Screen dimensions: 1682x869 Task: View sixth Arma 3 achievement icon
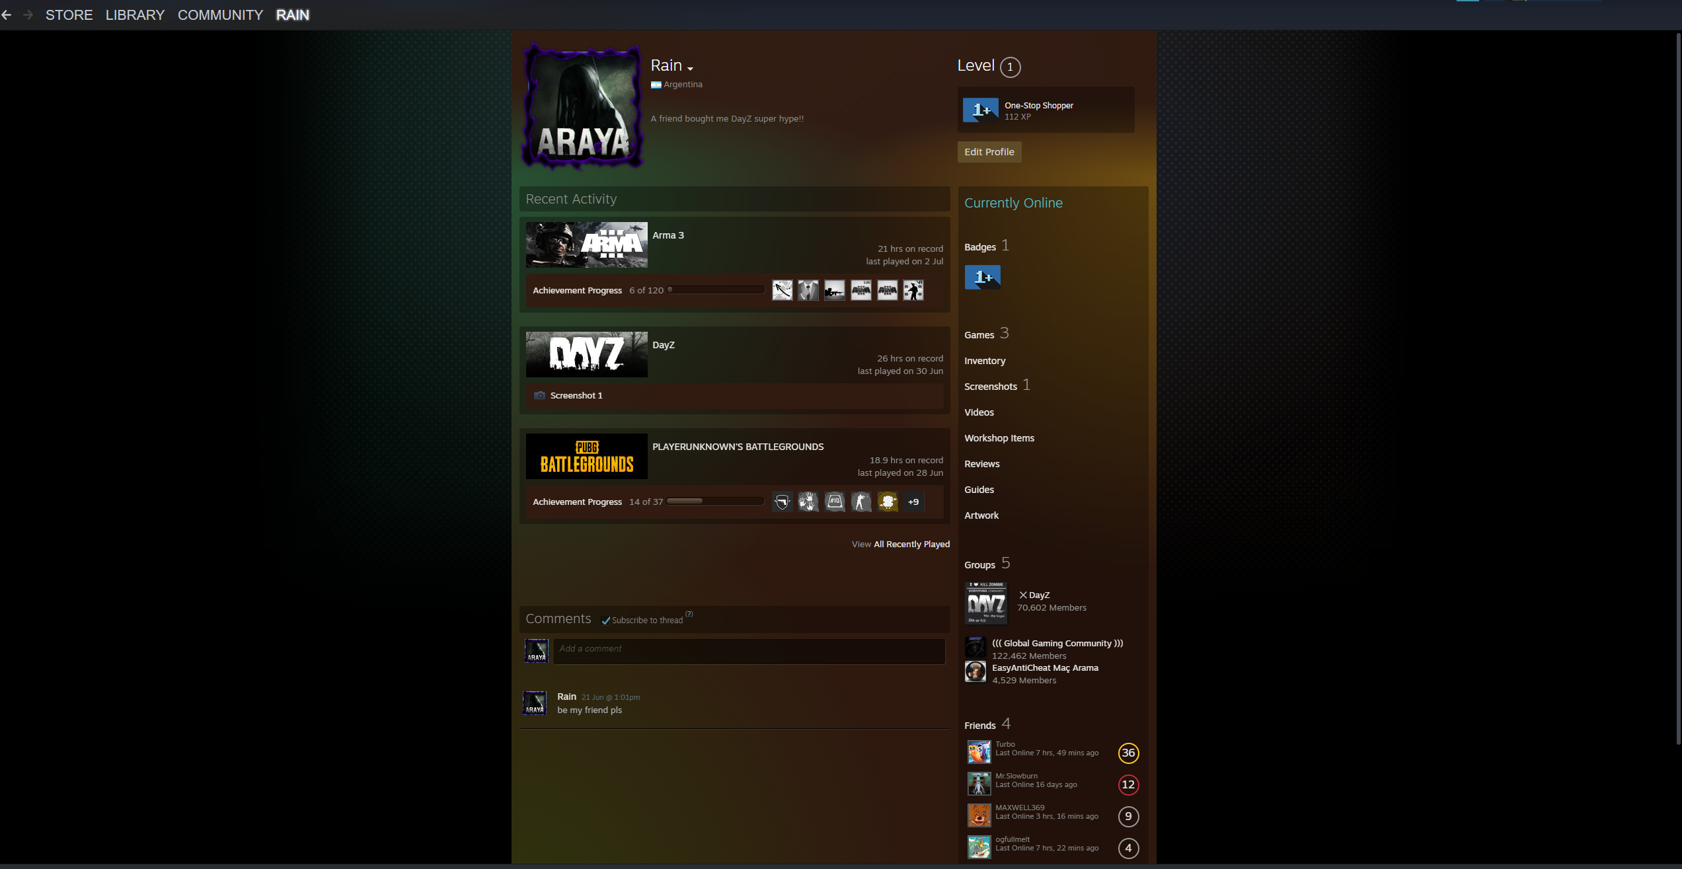point(913,290)
